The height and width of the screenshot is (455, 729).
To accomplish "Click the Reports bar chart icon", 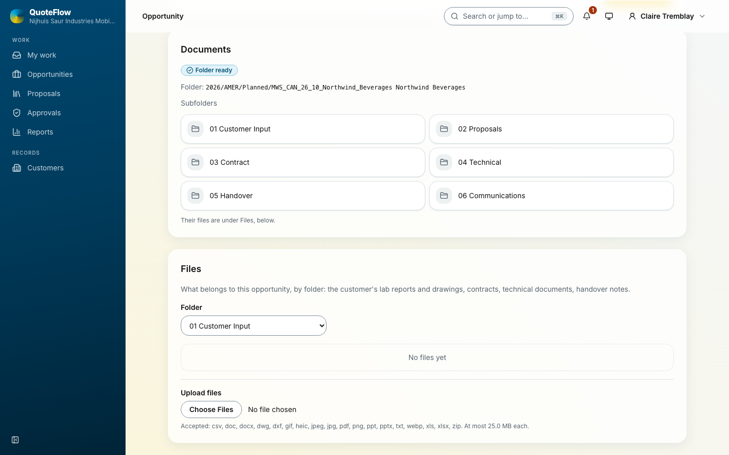I will coord(17,132).
